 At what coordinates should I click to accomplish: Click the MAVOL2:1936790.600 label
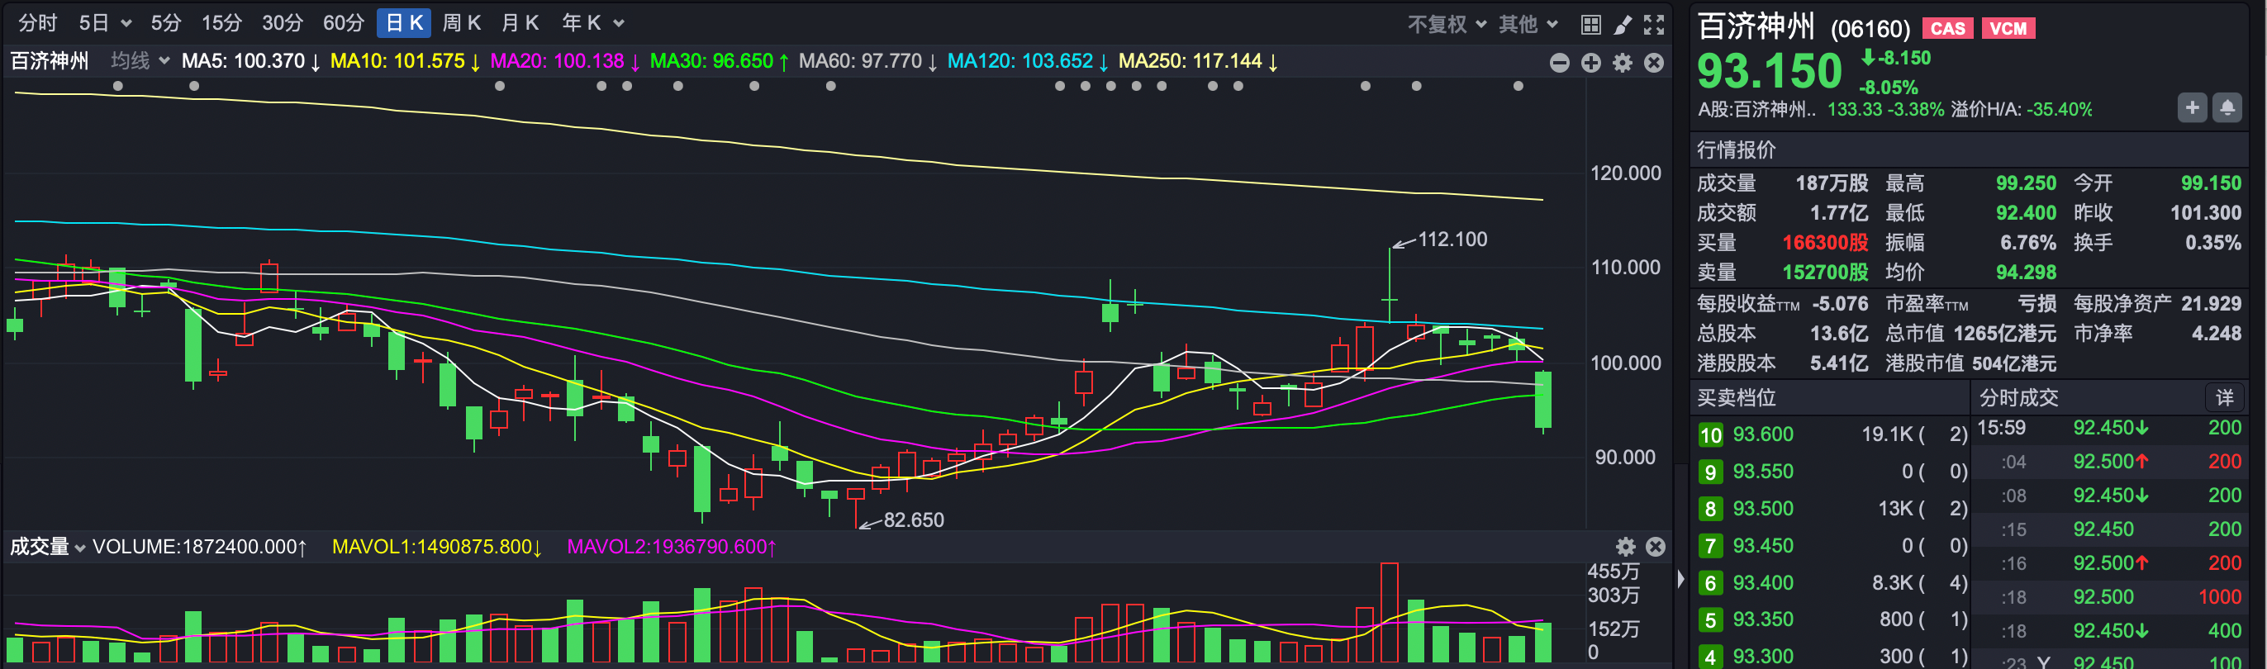coord(672,547)
